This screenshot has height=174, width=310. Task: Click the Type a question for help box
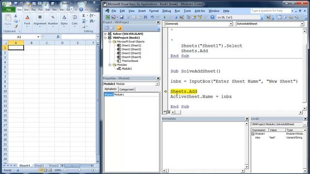coord(270,11)
